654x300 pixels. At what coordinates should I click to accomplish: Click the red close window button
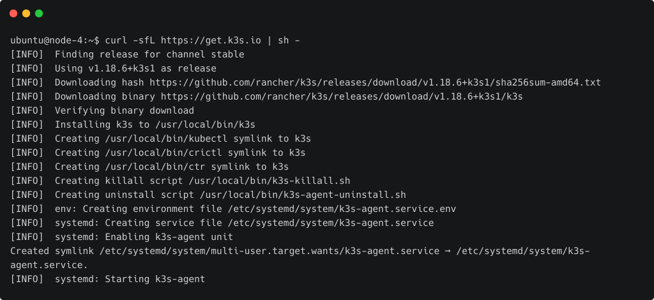(x=13, y=13)
